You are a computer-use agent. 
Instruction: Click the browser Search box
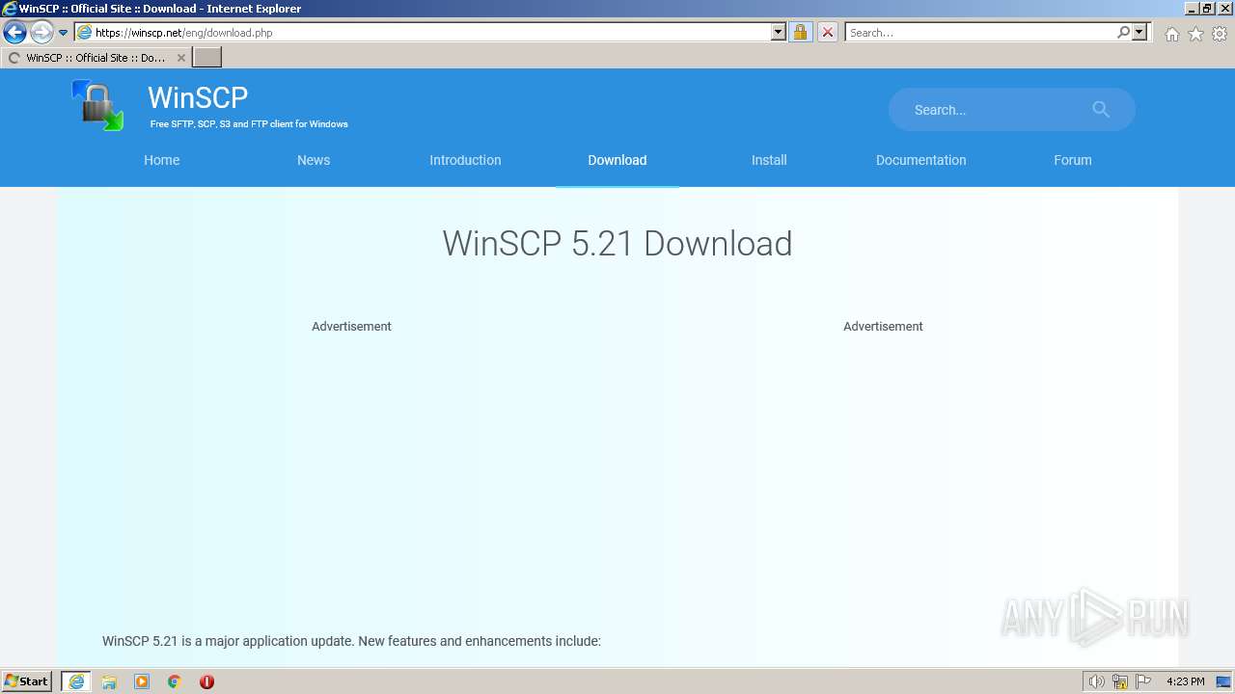click(x=980, y=32)
